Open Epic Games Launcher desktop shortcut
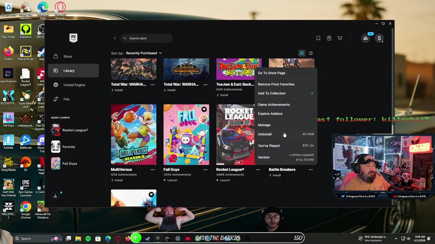The image size is (435, 244). coord(26,188)
